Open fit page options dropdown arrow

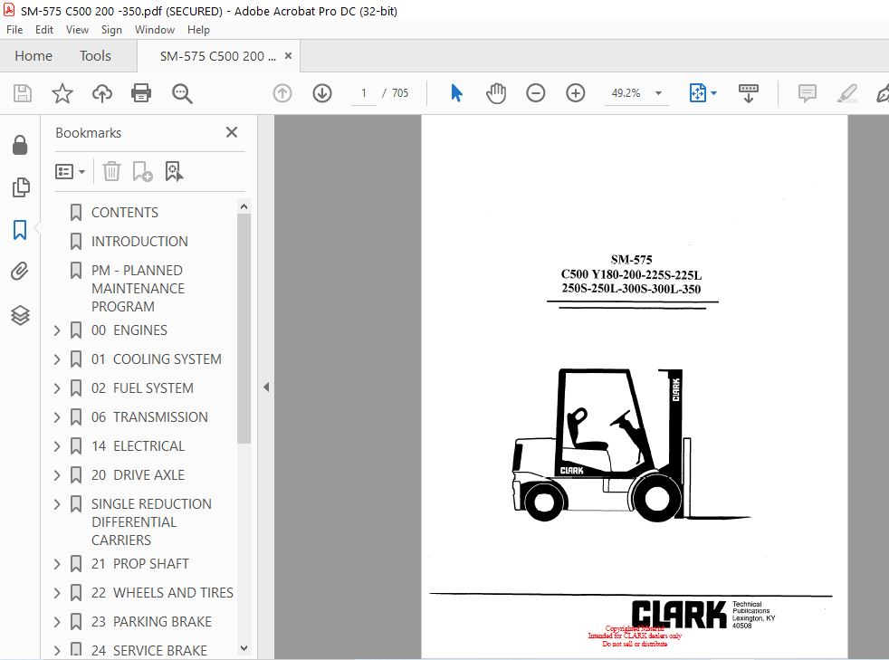713,93
